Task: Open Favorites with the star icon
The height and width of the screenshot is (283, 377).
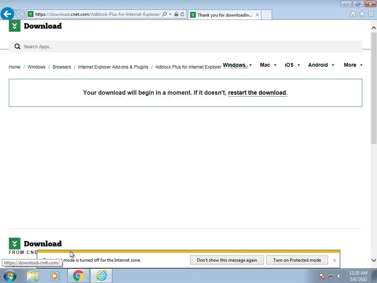Action: coord(362,14)
